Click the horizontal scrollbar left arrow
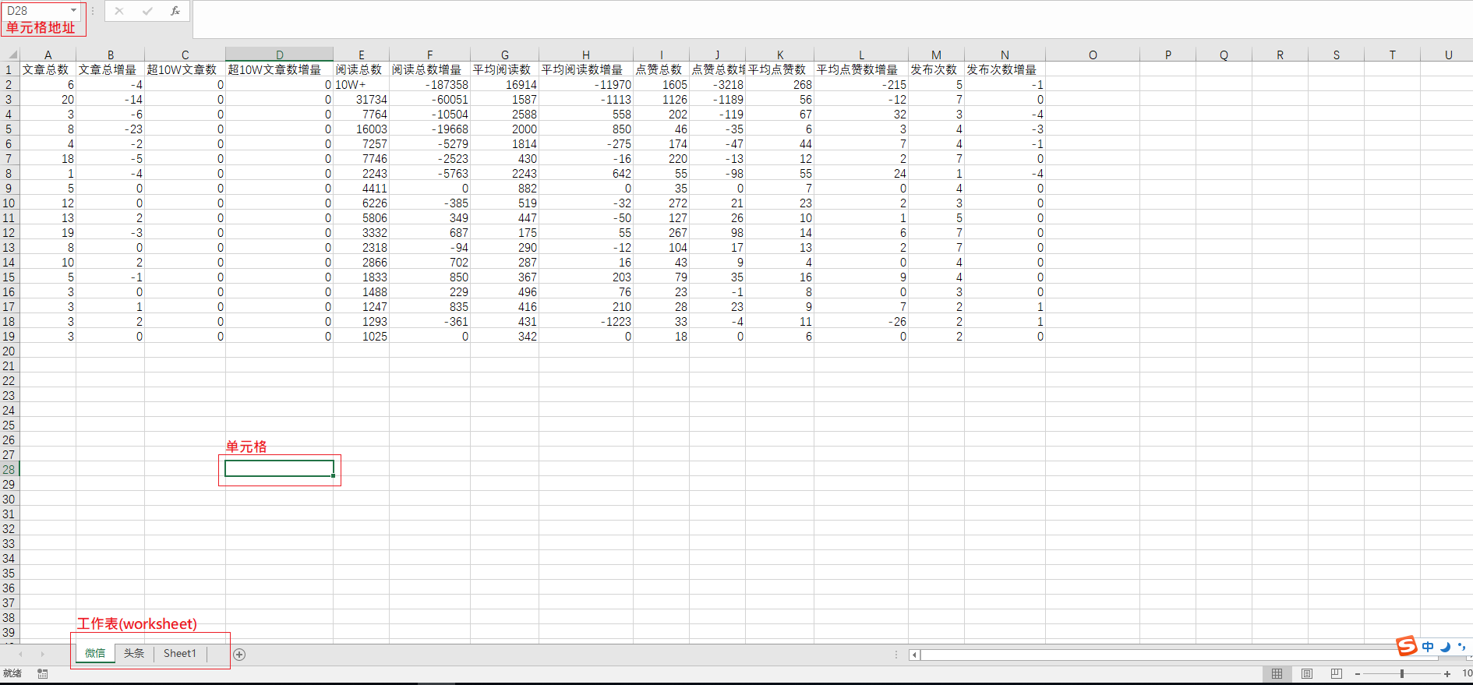 pyautogui.click(x=914, y=655)
